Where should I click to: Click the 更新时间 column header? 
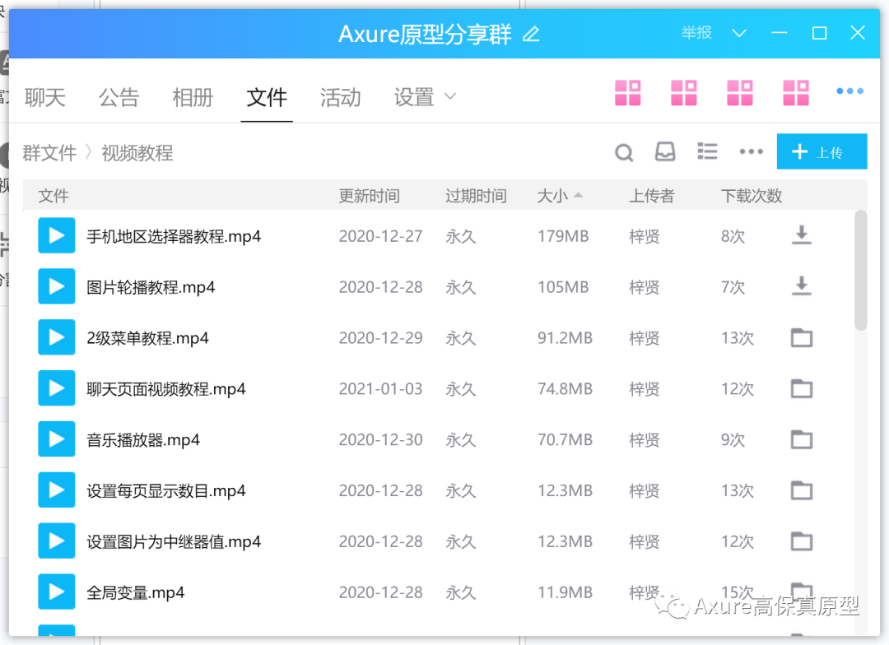click(x=369, y=196)
